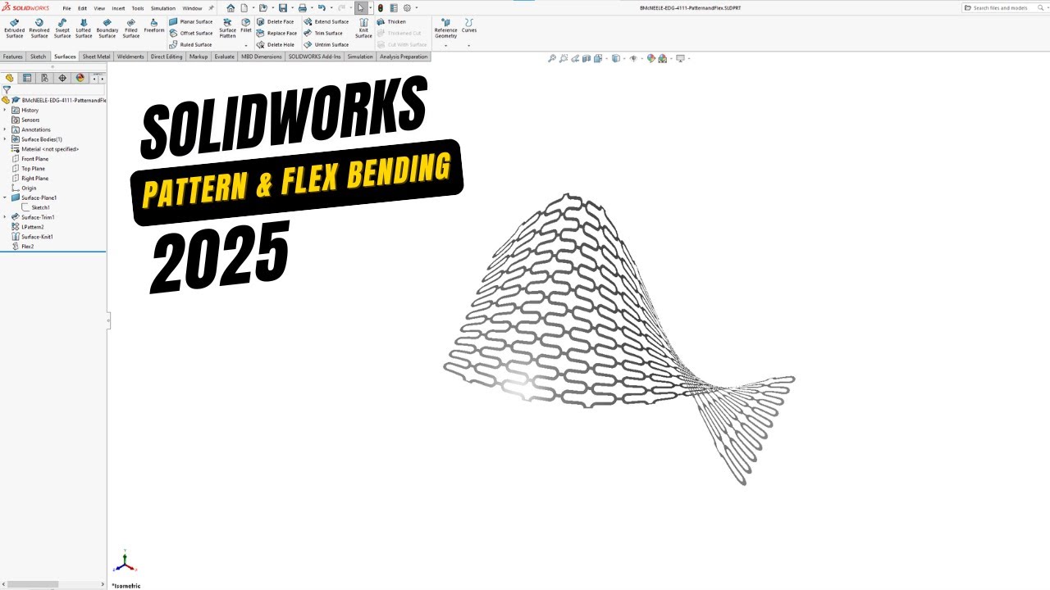Open the Insert menu
Screen dimensions: 1050x590
click(x=118, y=8)
